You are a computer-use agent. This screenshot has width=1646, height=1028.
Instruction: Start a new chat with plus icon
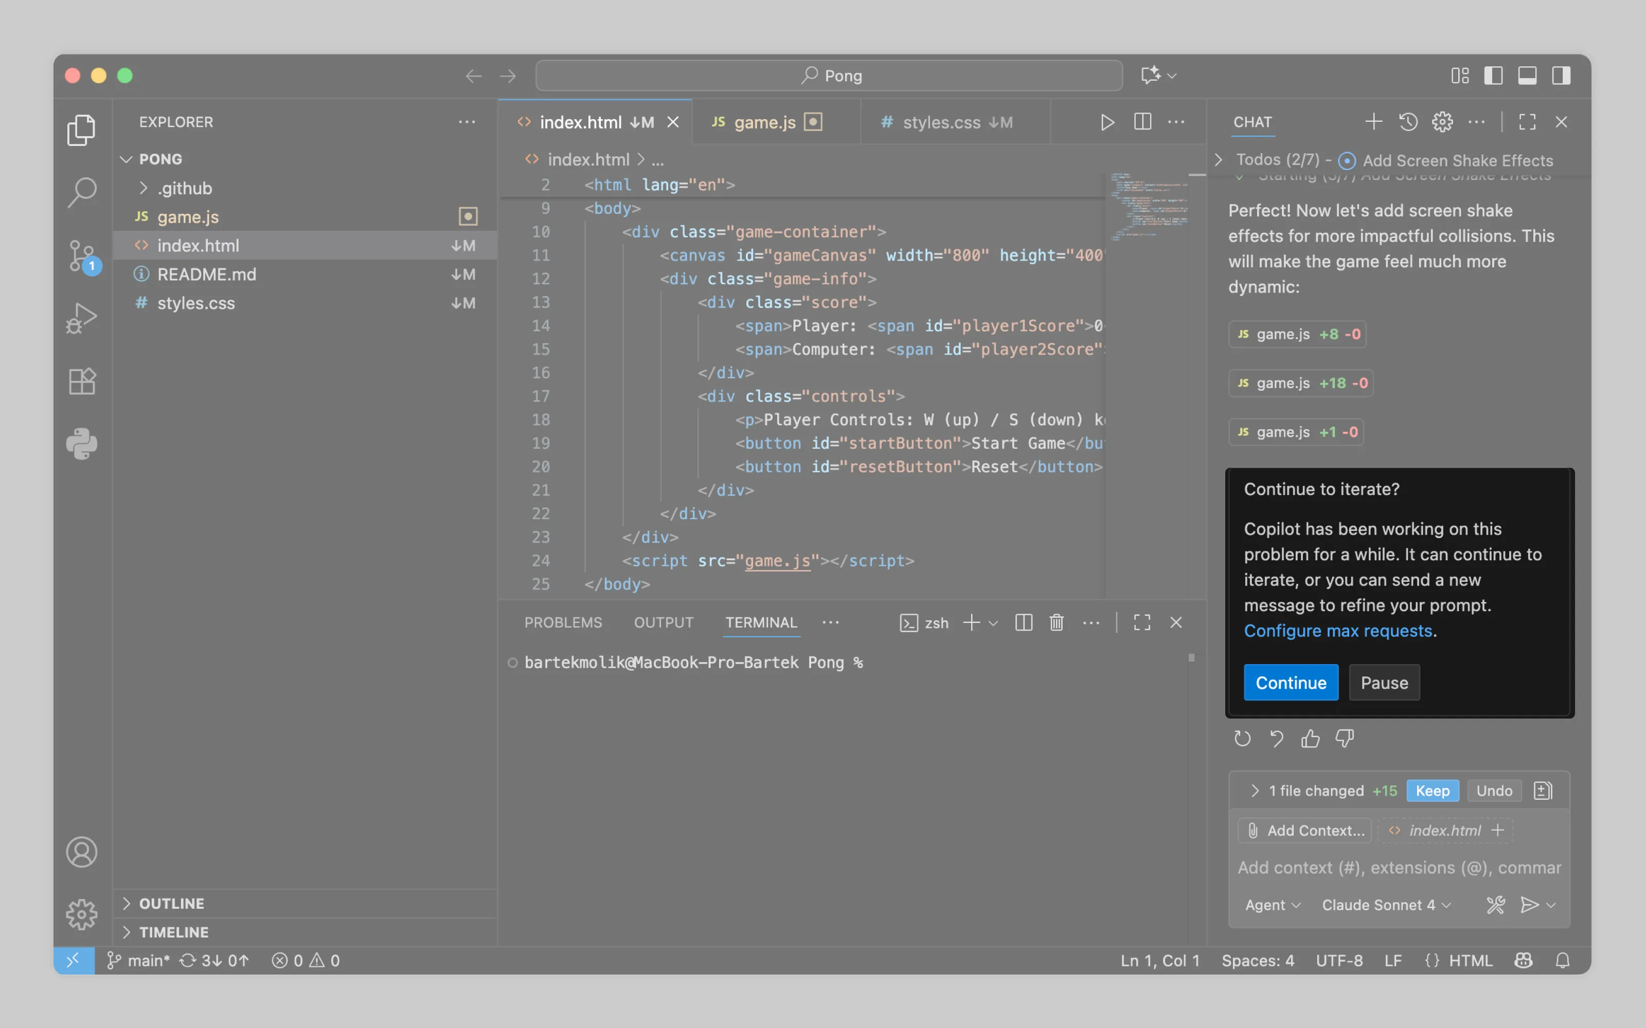point(1373,122)
